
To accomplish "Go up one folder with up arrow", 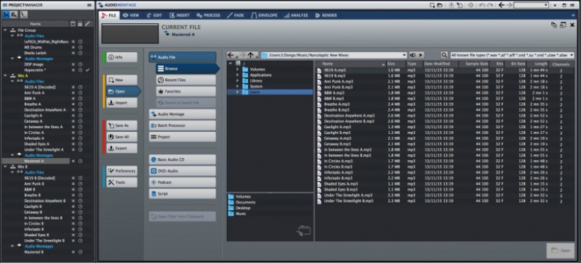I will 251,55.
